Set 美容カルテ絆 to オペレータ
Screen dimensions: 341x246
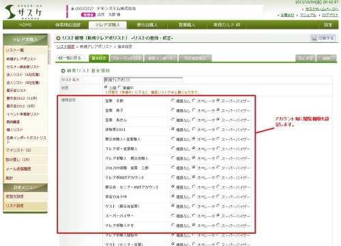[x=194, y=196]
